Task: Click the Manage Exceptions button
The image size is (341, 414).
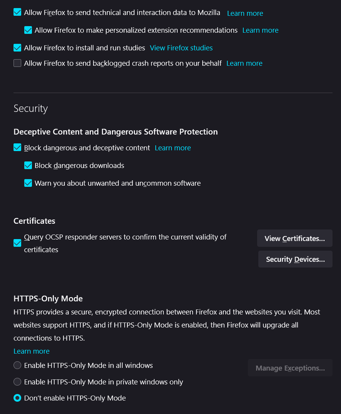Action: pyautogui.click(x=290, y=368)
